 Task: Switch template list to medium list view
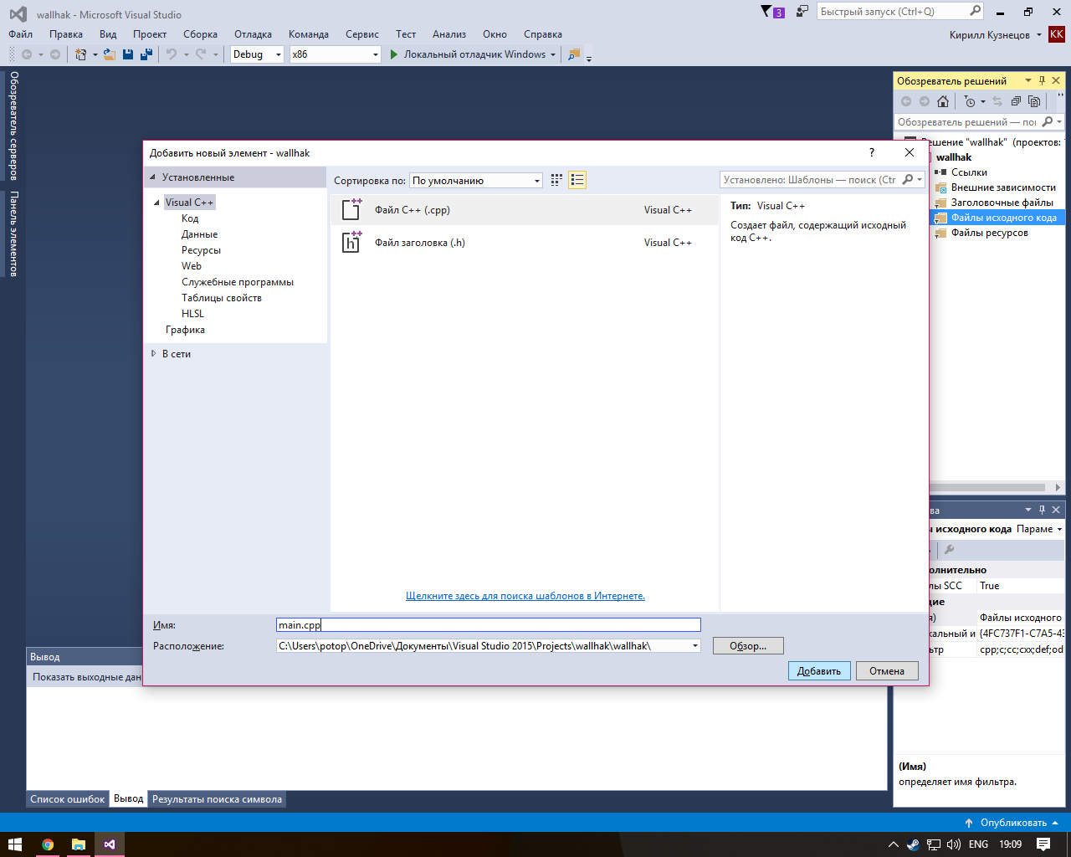(x=577, y=180)
